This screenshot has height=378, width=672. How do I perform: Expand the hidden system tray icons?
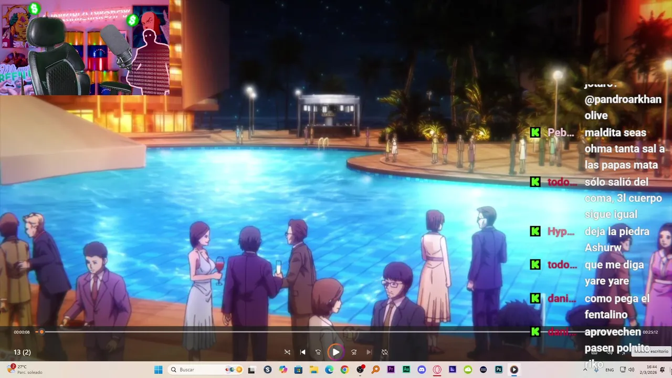point(585,370)
